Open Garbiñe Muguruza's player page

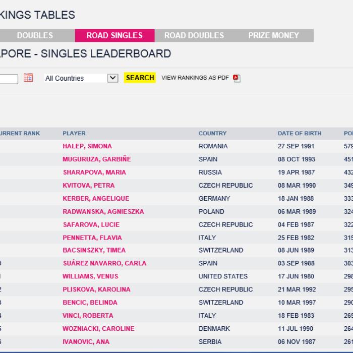point(96,159)
